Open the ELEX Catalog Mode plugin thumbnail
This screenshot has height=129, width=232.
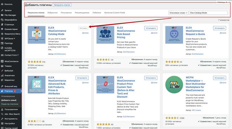pos(37,35)
